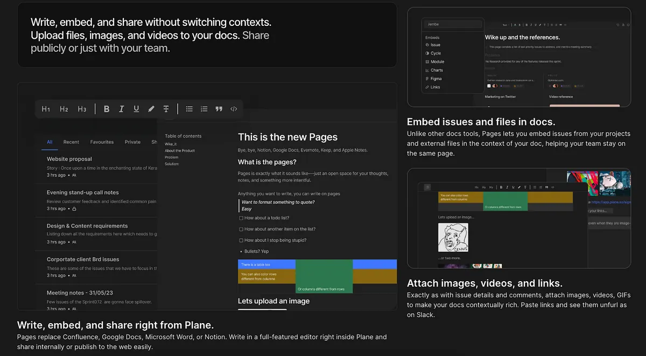Insert a block quote
The image size is (646, 356).
coord(219,109)
